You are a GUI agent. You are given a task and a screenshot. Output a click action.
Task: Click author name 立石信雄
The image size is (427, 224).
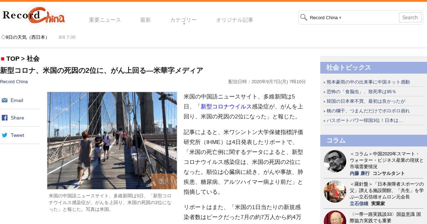click(x=359, y=203)
